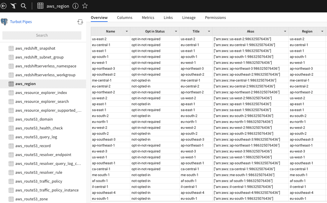This screenshot has width=327, height=203.
Task: Click the table icon for aws_region in sidebar
Action: 11,84
